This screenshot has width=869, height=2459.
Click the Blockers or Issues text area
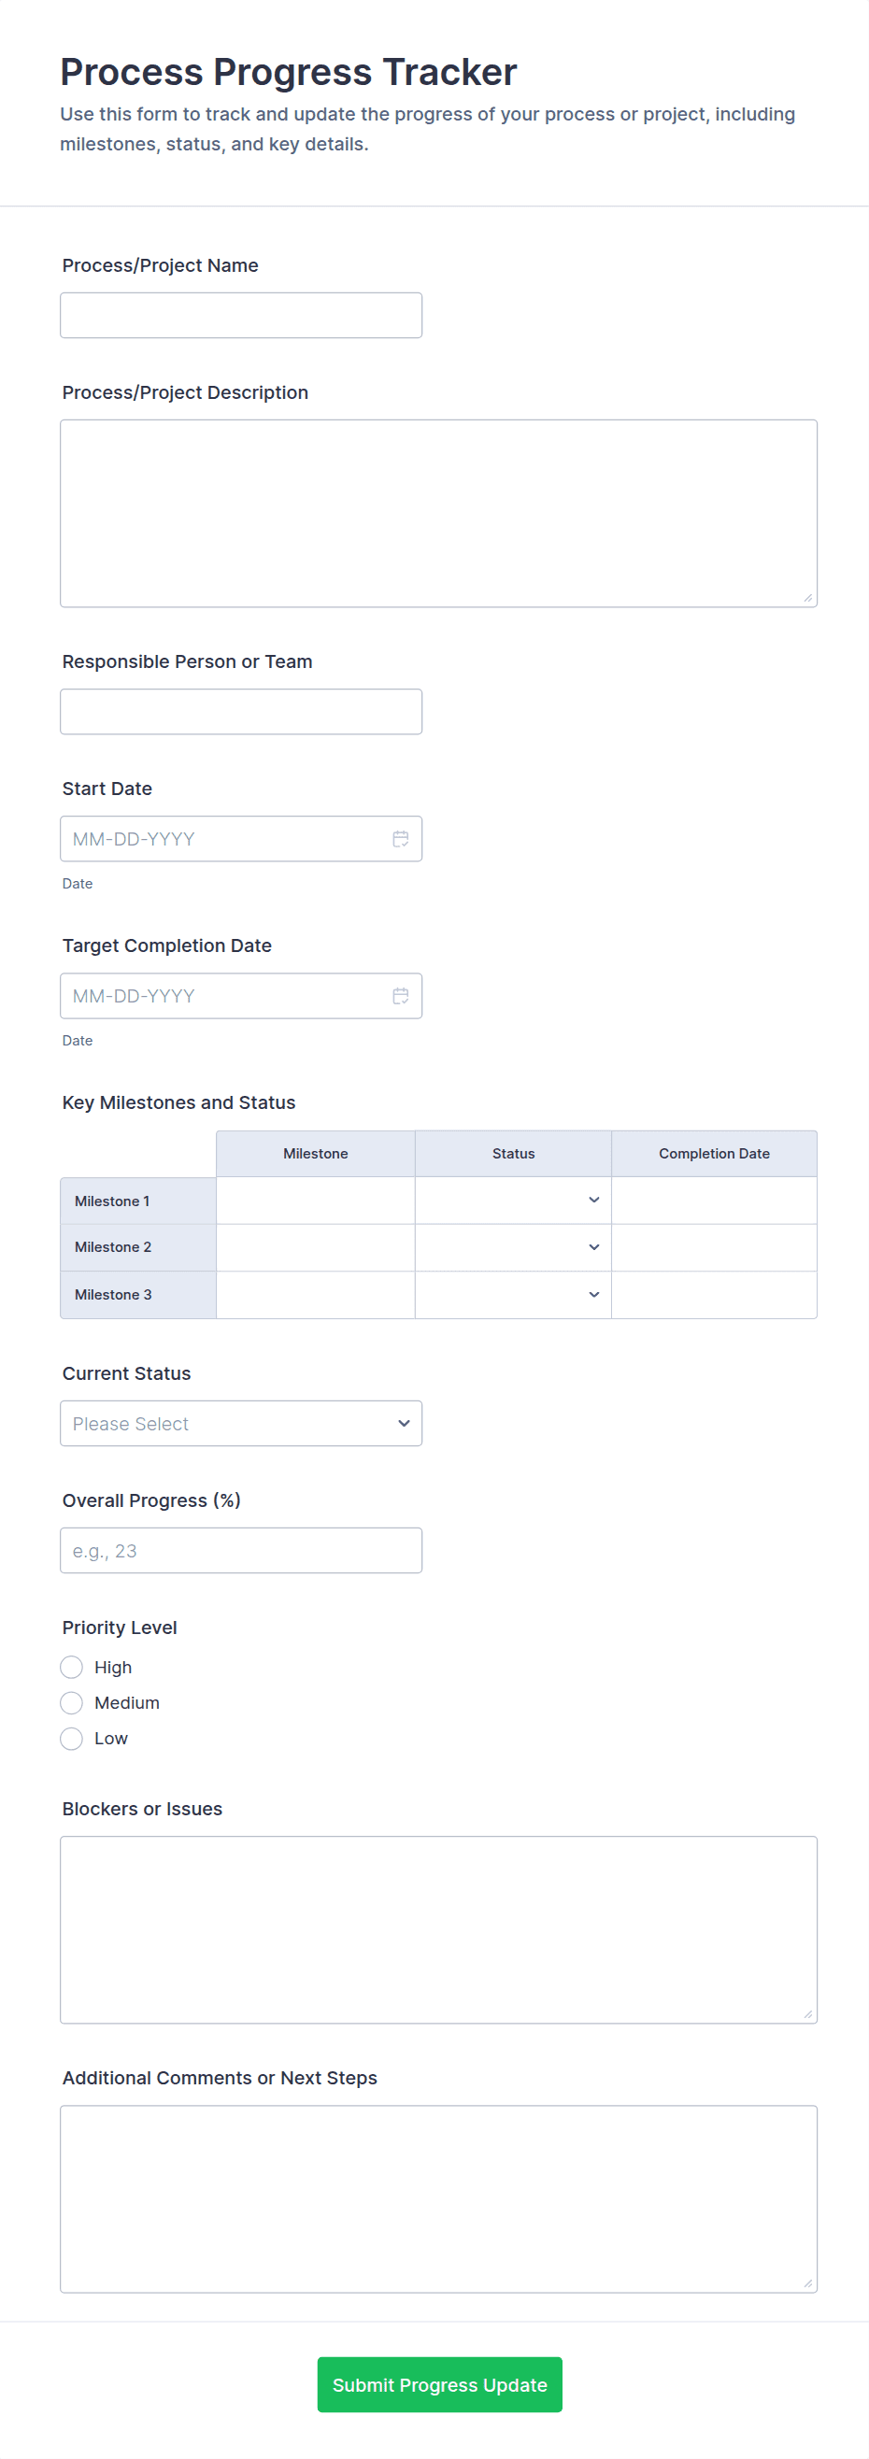click(438, 1928)
